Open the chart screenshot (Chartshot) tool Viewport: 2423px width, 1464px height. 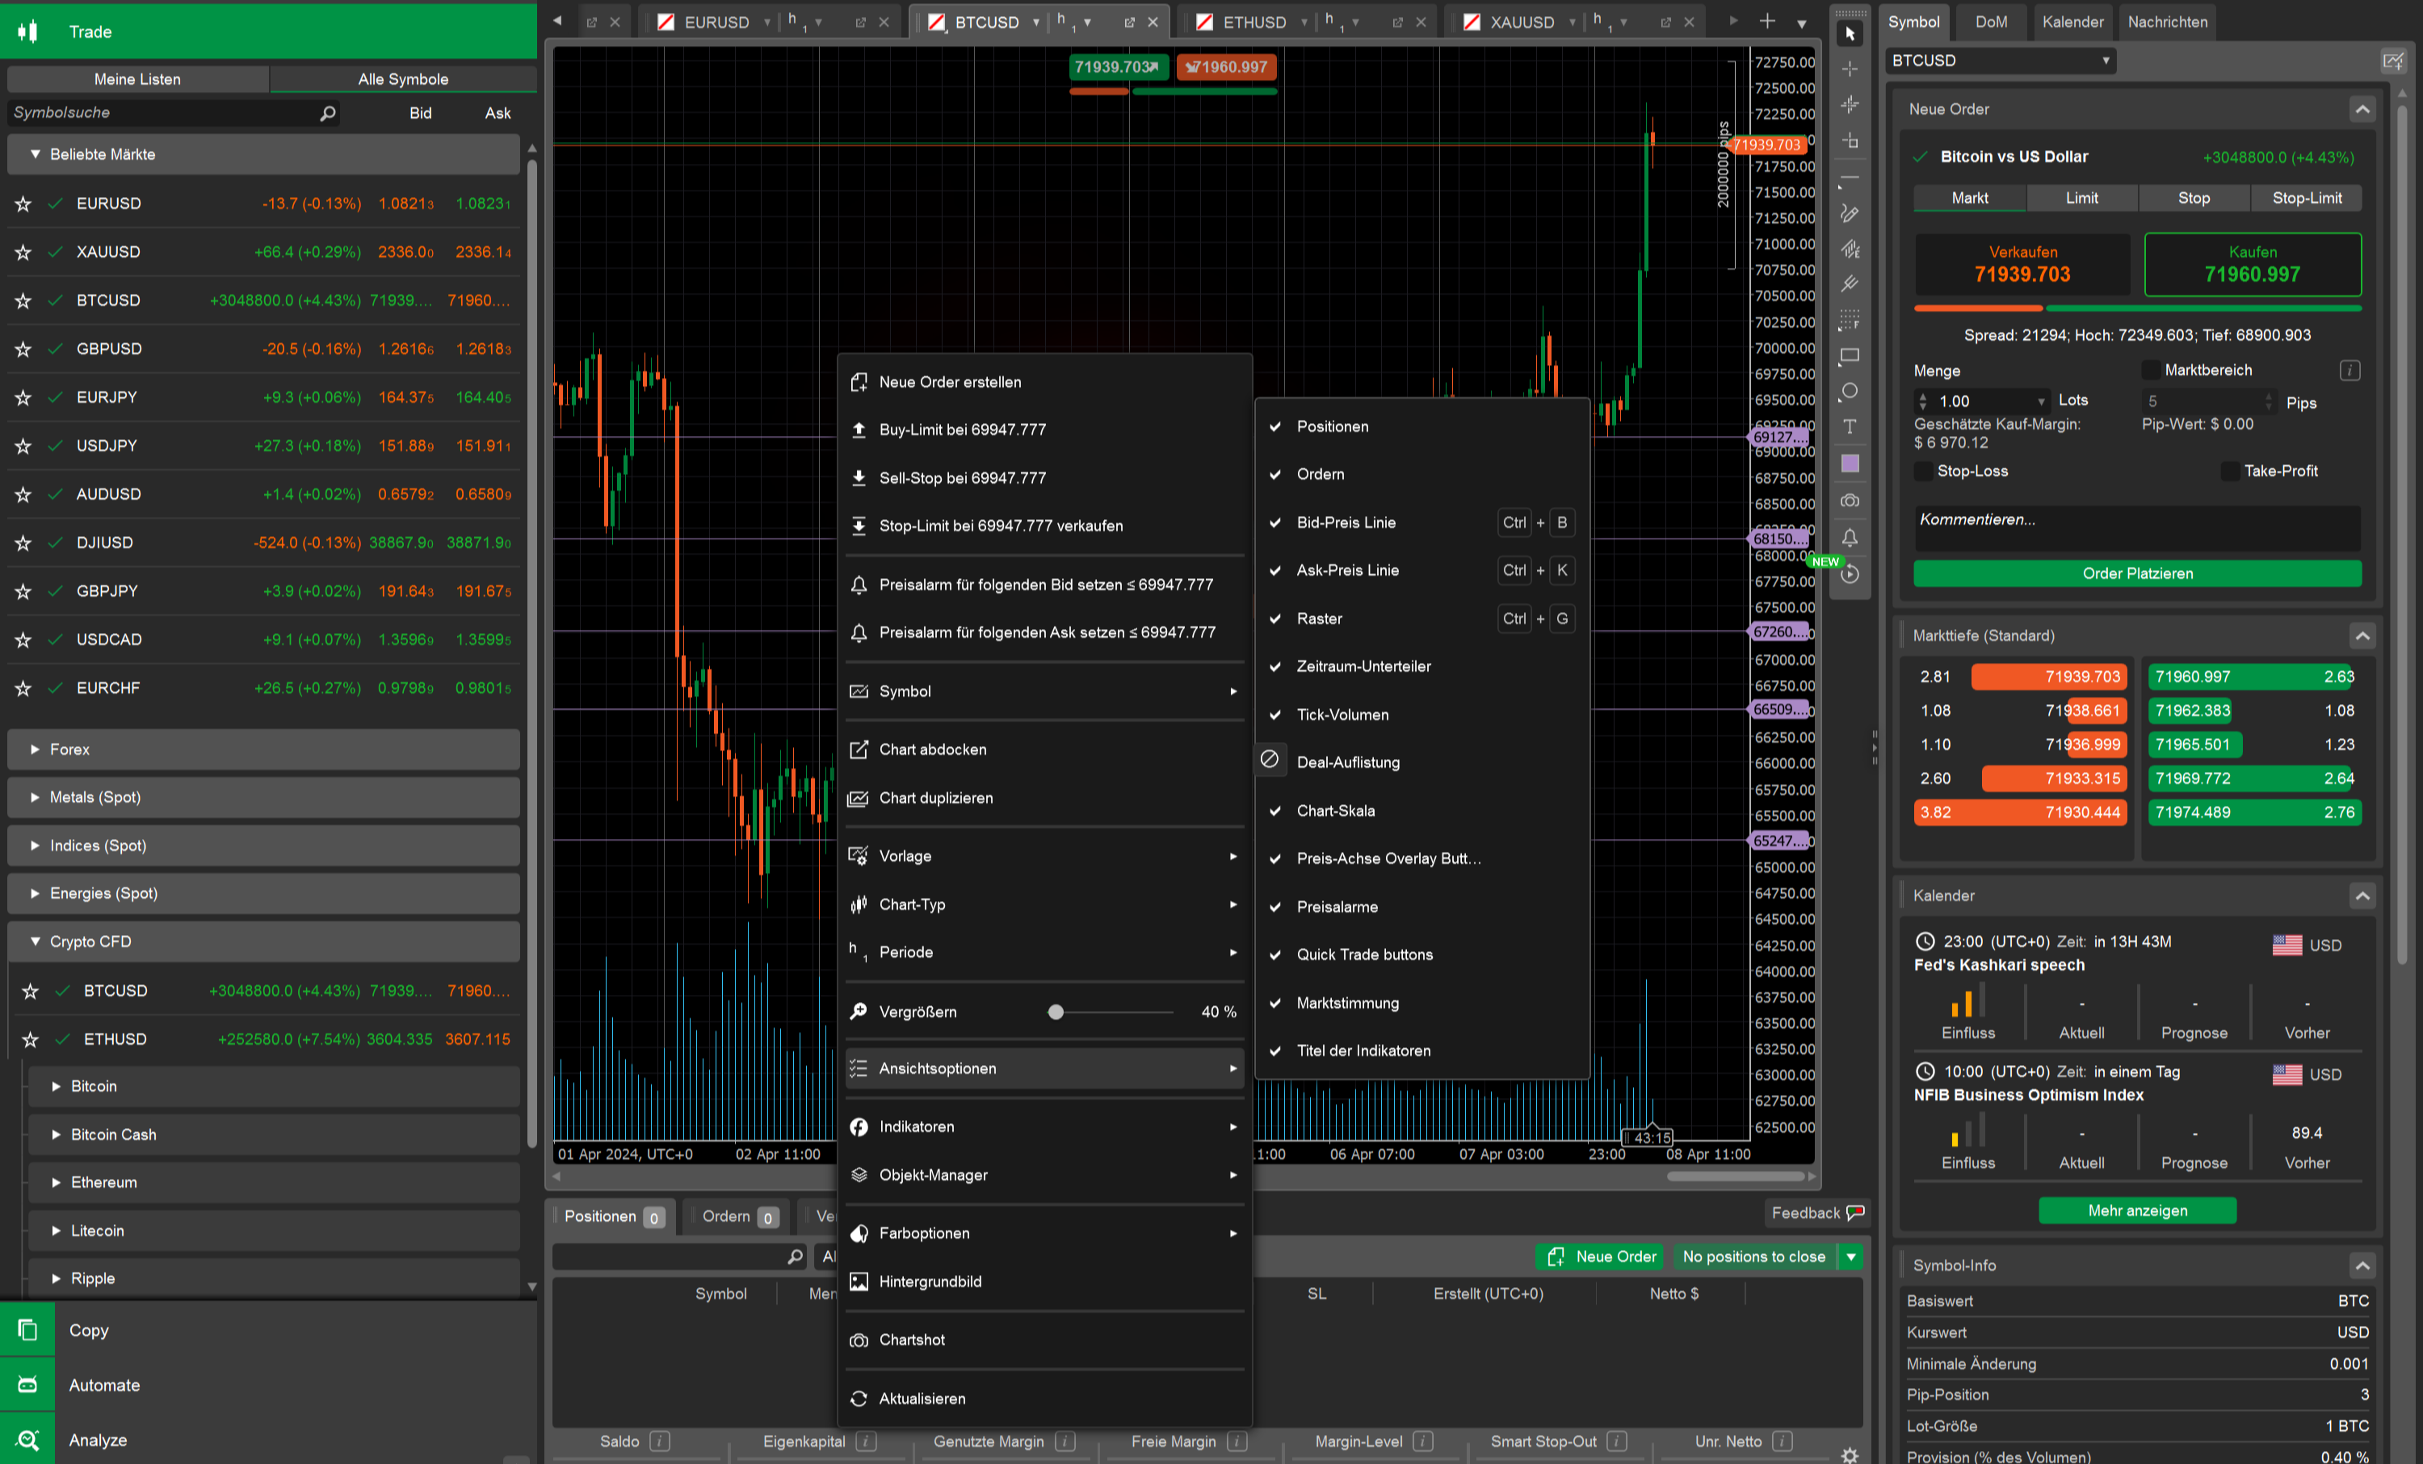[913, 1340]
